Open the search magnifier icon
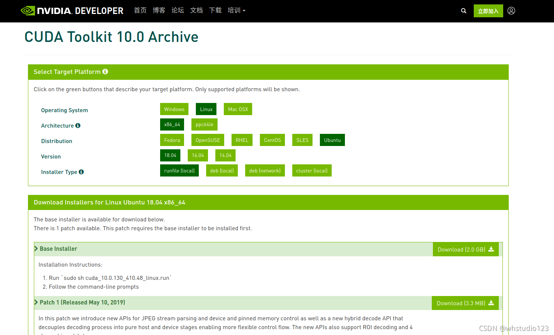 463,11
